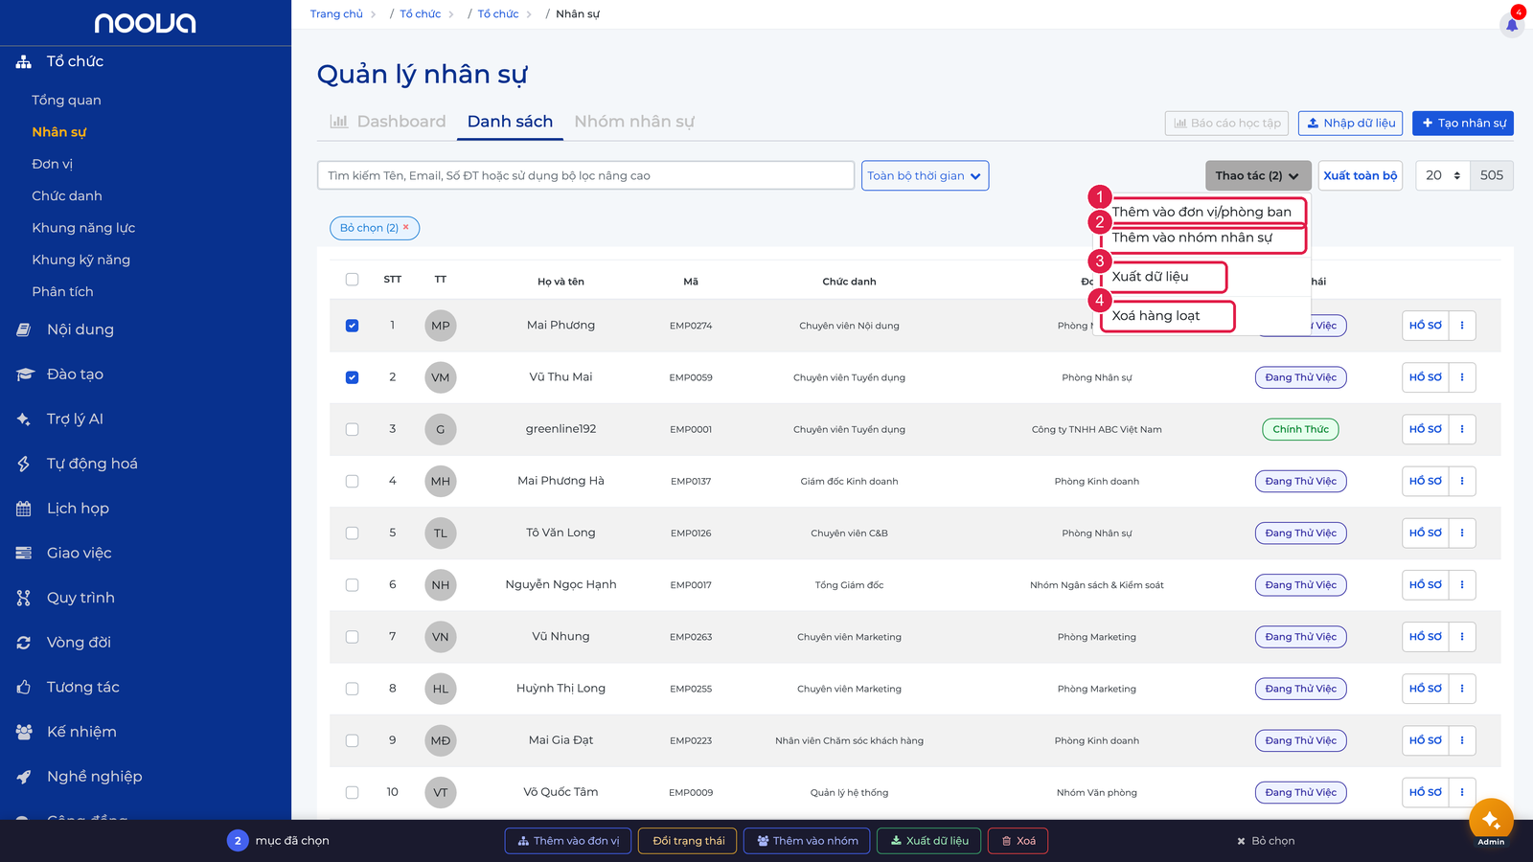The height and width of the screenshot is (862, 1533).
Task: Expand the Toàn bộ thời gian dropdown
Action: pyautogui.click(x=925, y=175)
